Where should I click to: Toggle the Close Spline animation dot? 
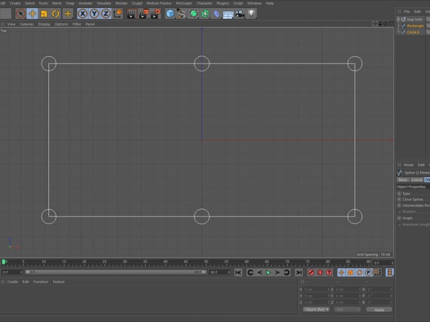(399, 199)
